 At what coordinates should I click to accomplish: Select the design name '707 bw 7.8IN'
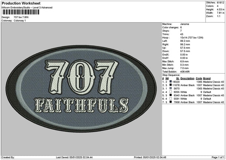[21, 17]
